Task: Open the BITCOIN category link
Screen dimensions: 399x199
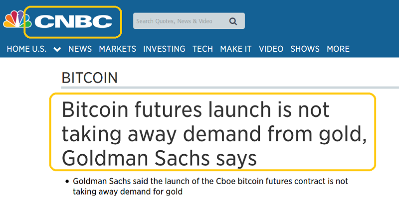Action: (90, 78)
